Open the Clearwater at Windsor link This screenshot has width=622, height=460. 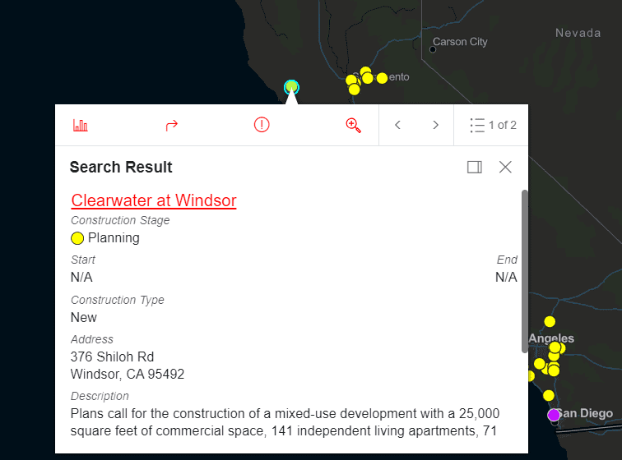pos(154,200)
